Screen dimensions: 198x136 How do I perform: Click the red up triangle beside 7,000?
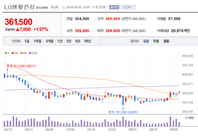18,29
